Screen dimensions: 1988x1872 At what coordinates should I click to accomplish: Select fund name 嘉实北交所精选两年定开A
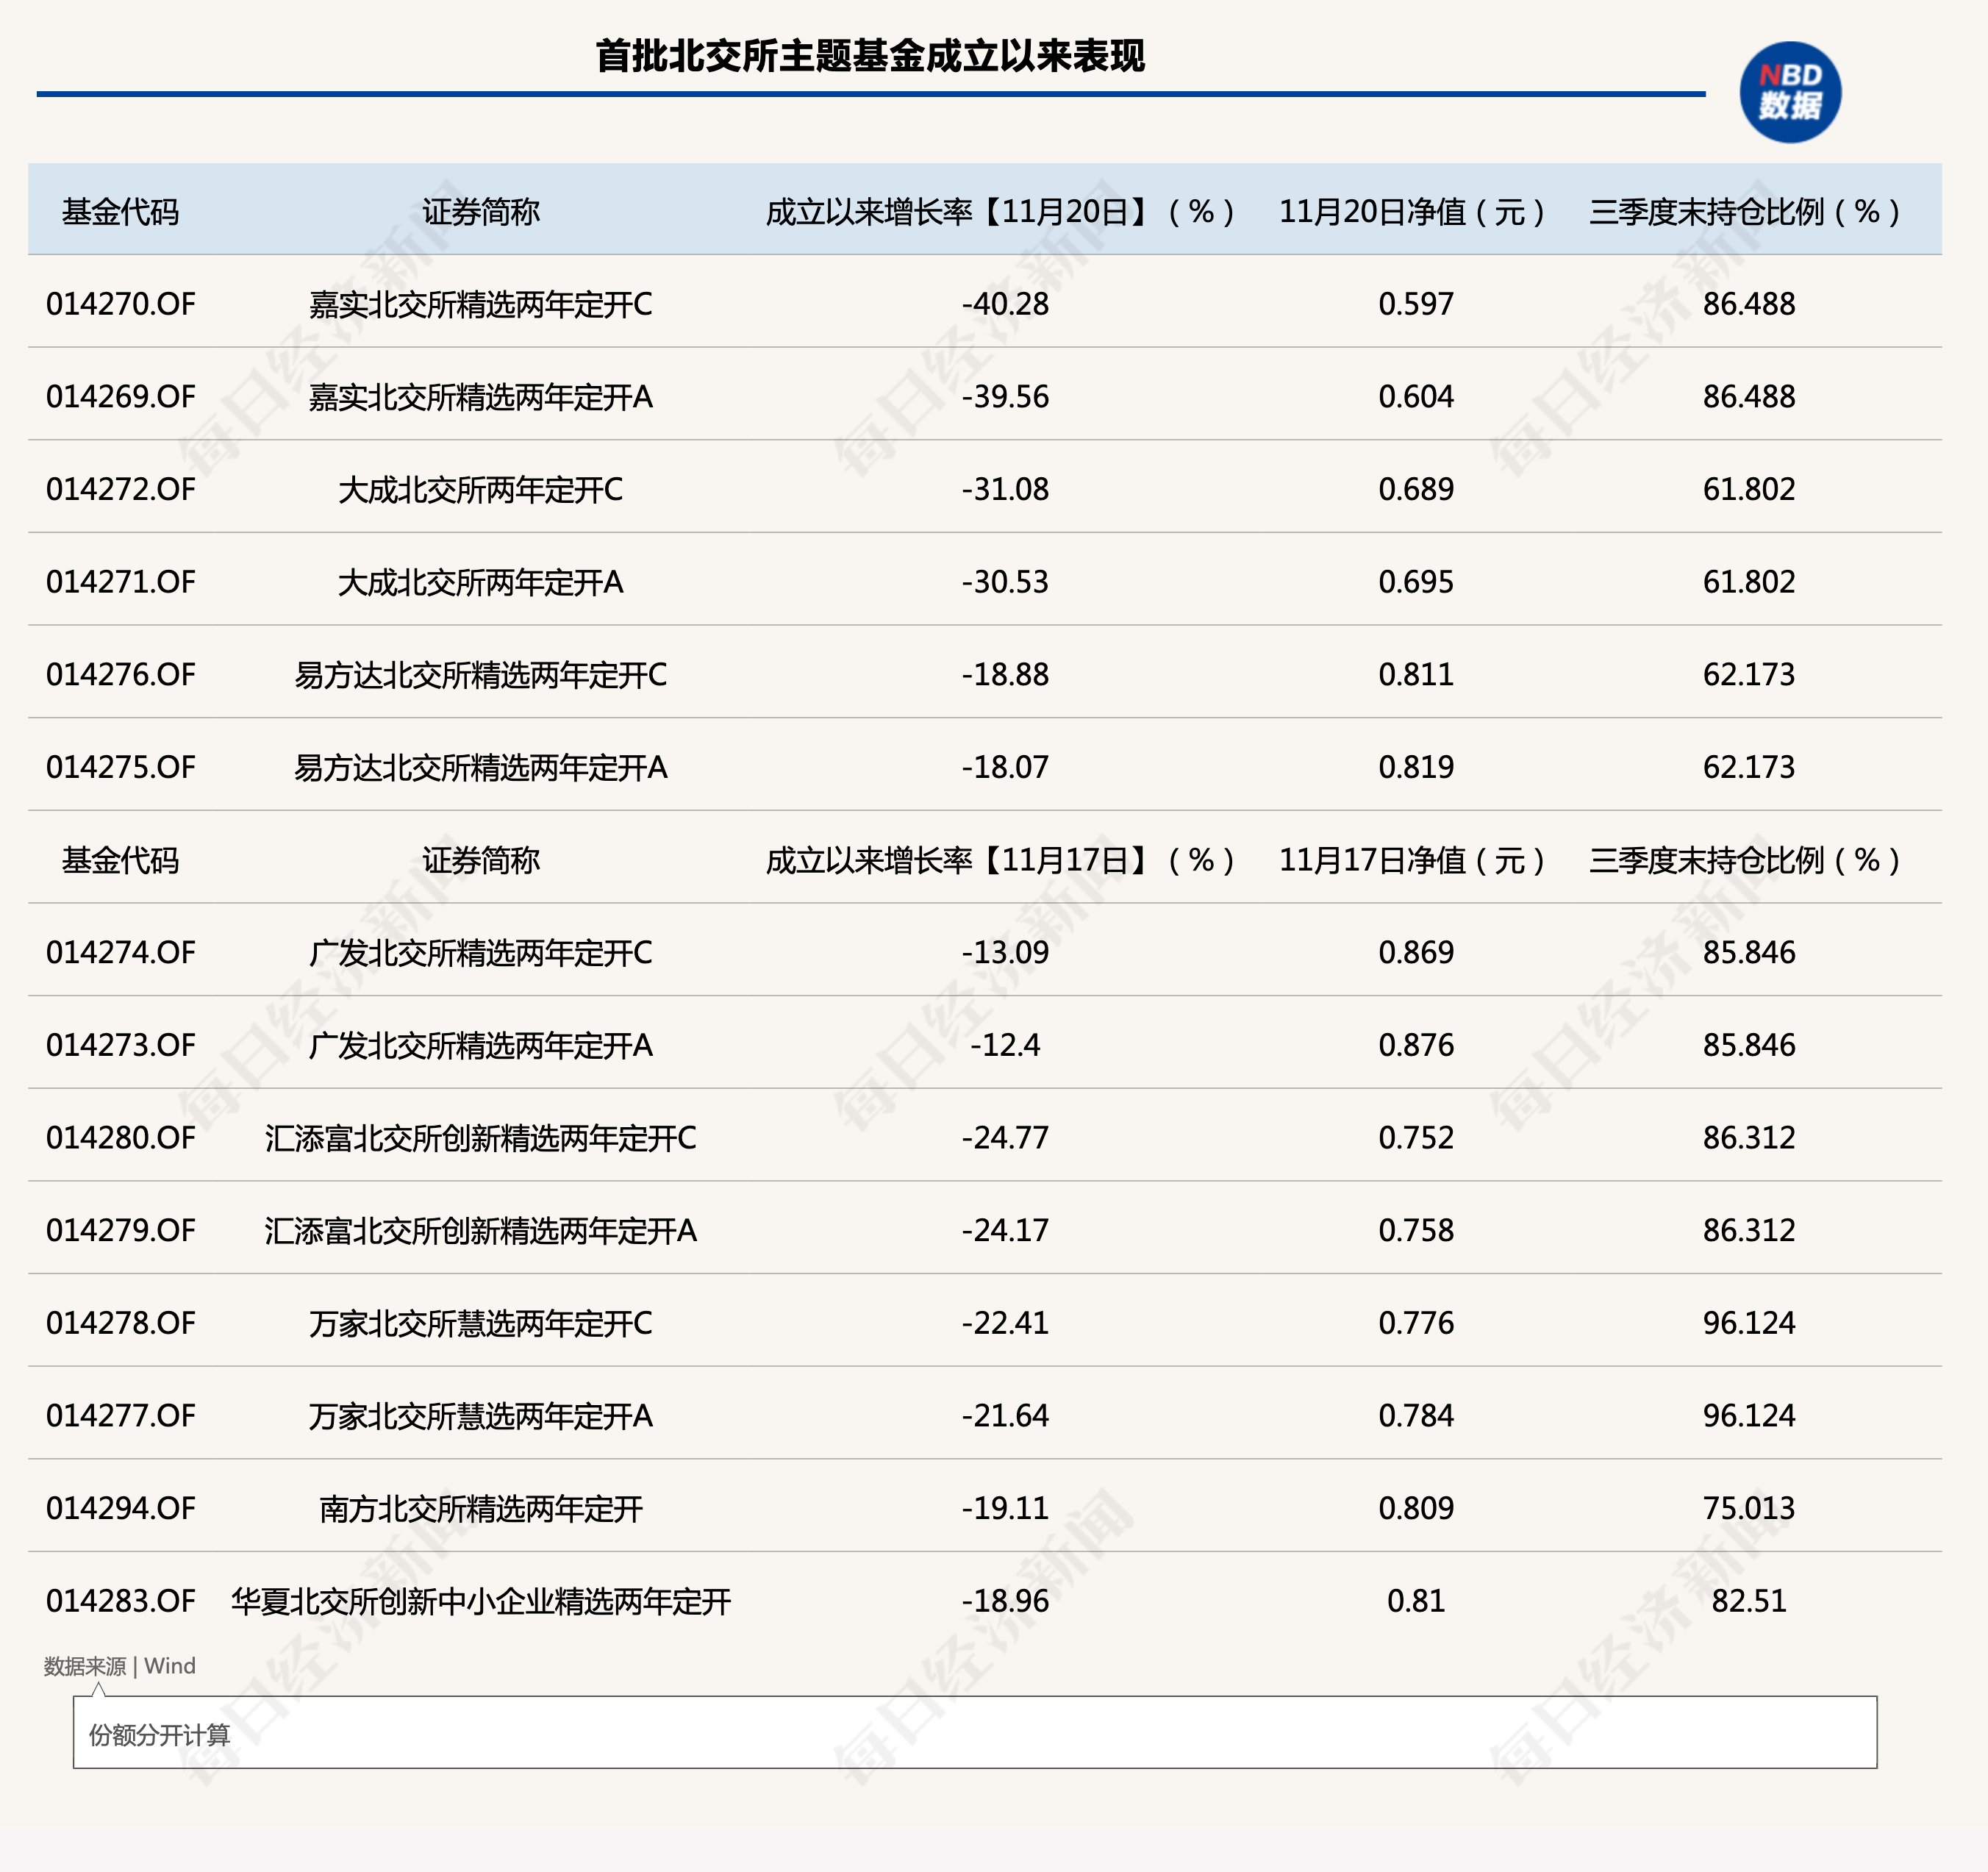480,397
